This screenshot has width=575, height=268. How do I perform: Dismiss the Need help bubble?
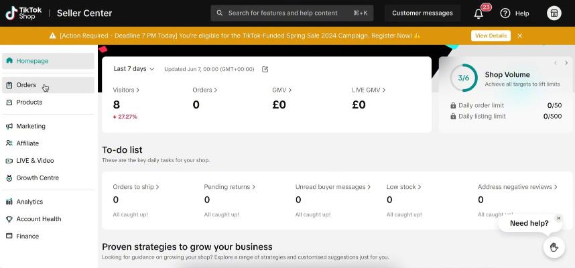(558, 218)
